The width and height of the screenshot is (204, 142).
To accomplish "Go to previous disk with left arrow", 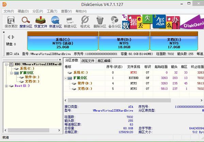I will [x=9, y=37].
